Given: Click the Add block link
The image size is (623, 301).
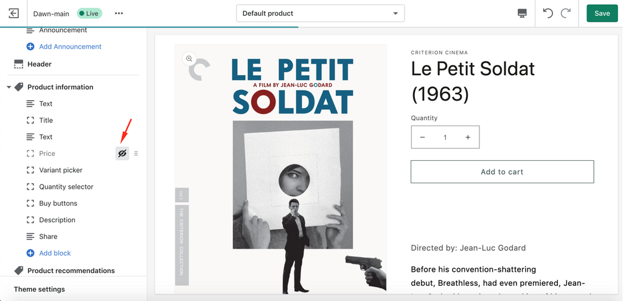Looking at the screenshot, I should [55, 253].
